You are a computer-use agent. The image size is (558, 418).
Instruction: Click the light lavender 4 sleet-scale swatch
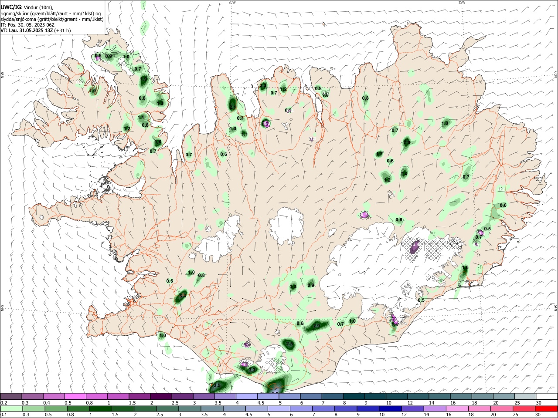point(246,397)
